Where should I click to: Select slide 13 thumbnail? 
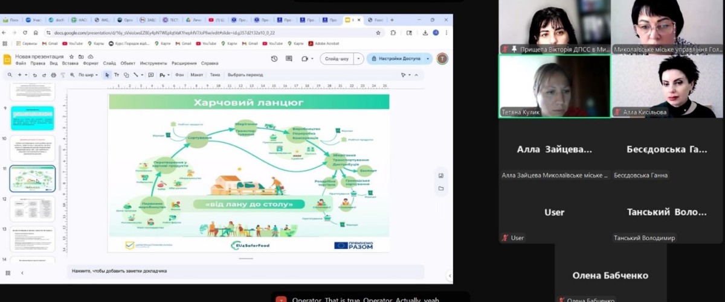tap(33, 239)
